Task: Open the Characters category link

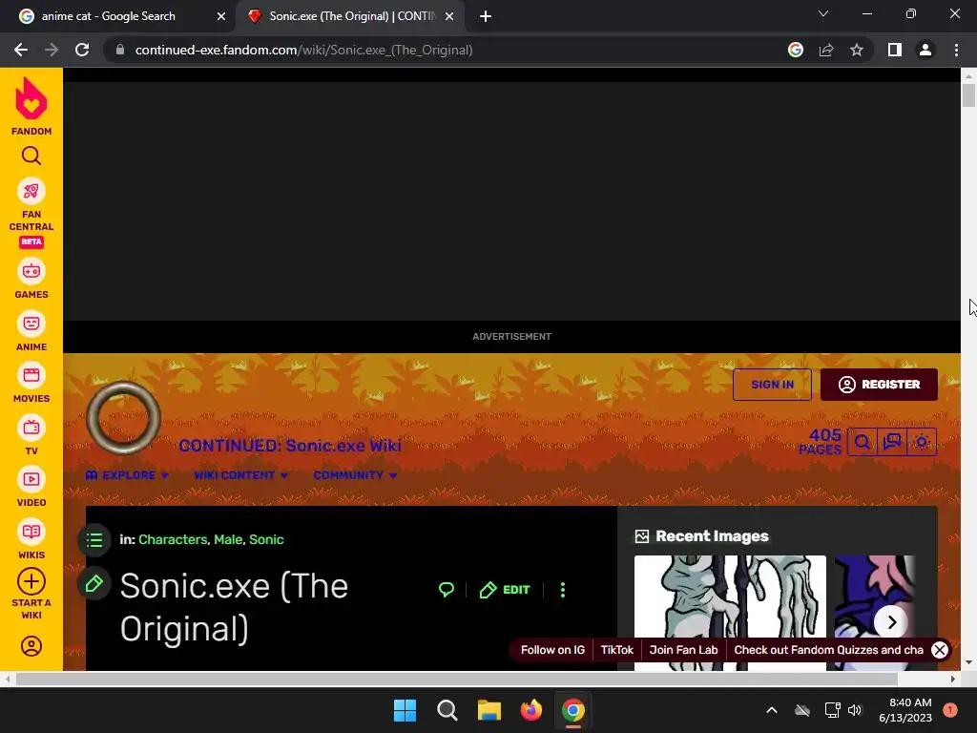Action: [173, 540]
